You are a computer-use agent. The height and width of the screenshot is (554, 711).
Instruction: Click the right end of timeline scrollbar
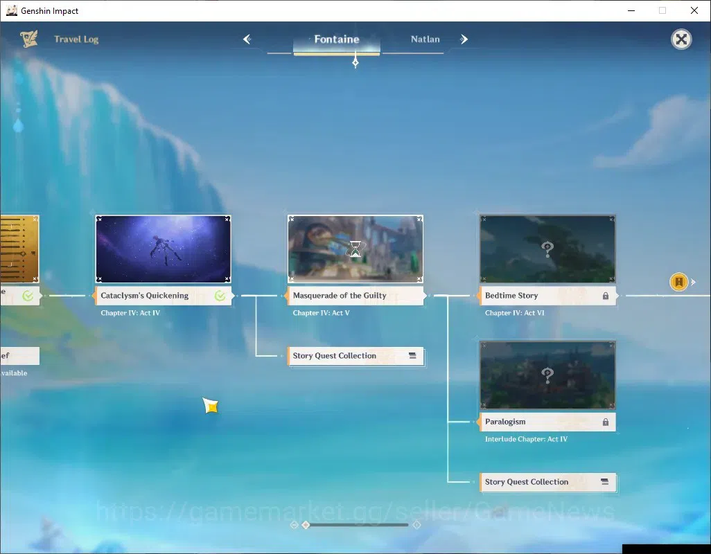tap(416, 524)
